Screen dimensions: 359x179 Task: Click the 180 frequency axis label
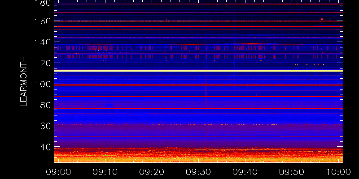pyautogui.click(x=43, y=3)
